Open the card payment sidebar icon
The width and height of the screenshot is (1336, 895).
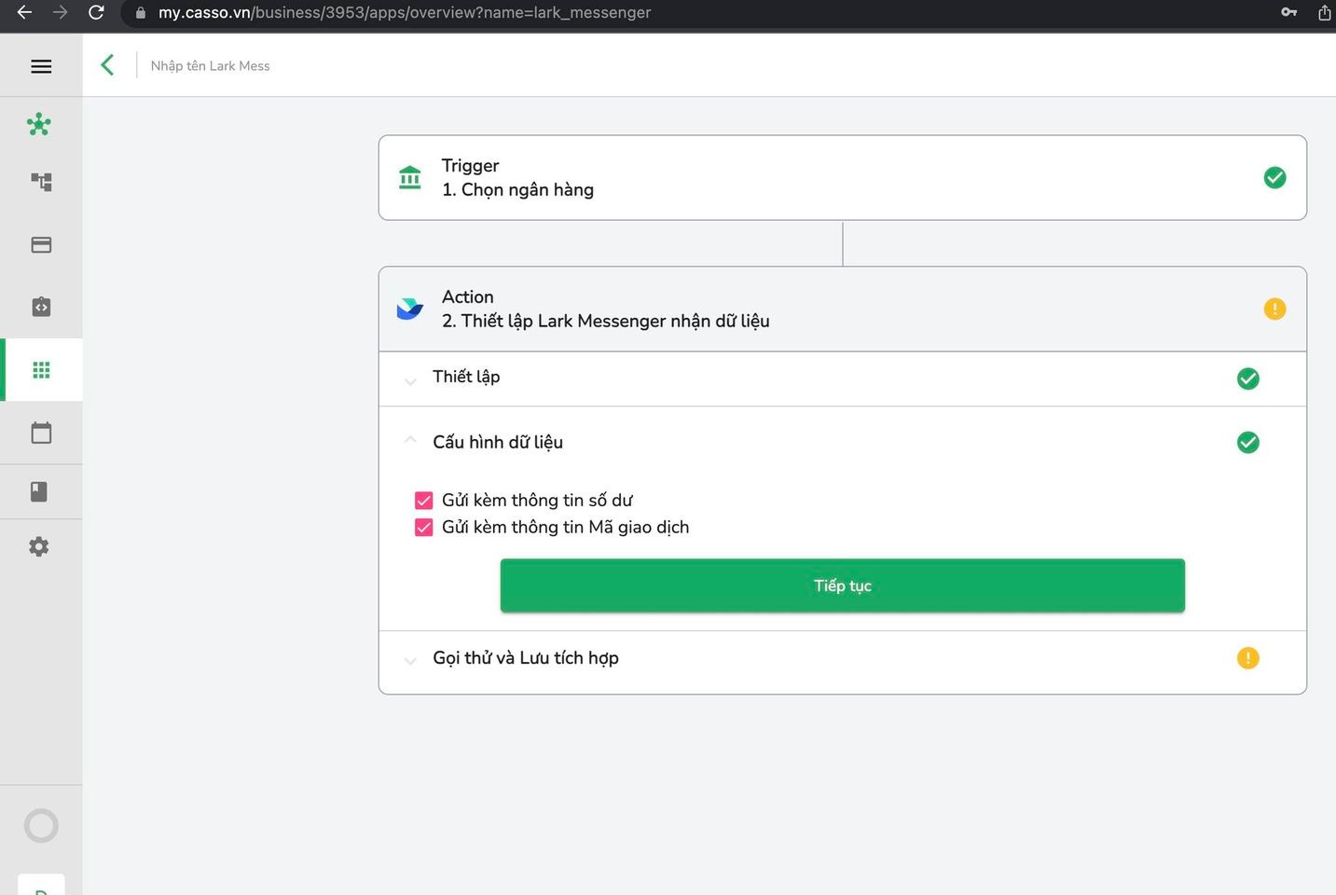click(41, 245)
